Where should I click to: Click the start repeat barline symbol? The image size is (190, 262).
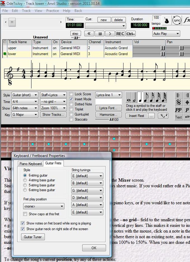pyautogui.click(x=178, y=95)
